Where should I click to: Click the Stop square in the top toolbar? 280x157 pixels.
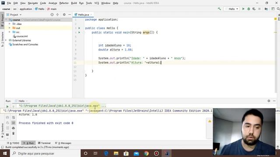coord(259,9)
